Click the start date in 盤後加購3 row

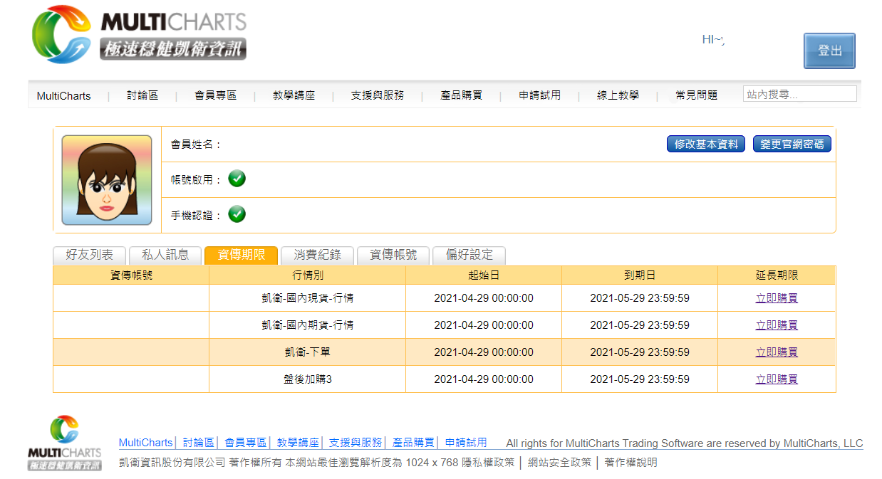484,379
